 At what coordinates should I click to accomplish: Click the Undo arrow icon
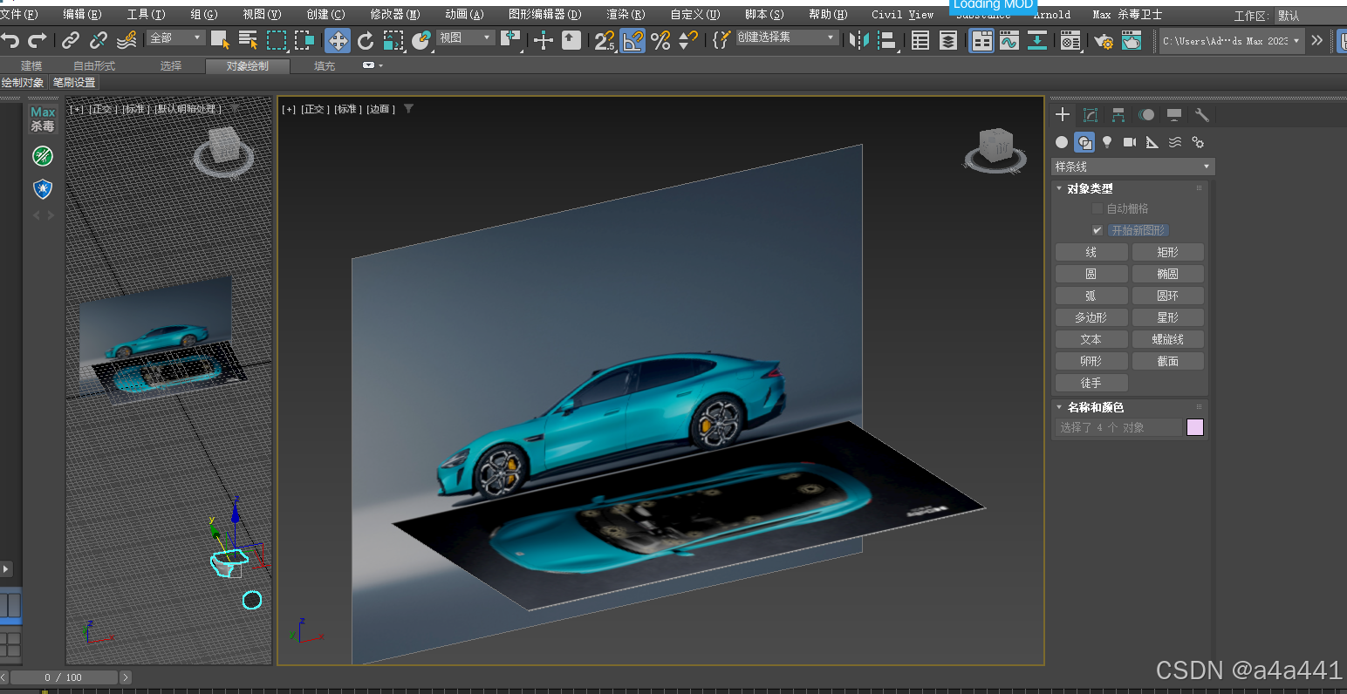(10, 40)
